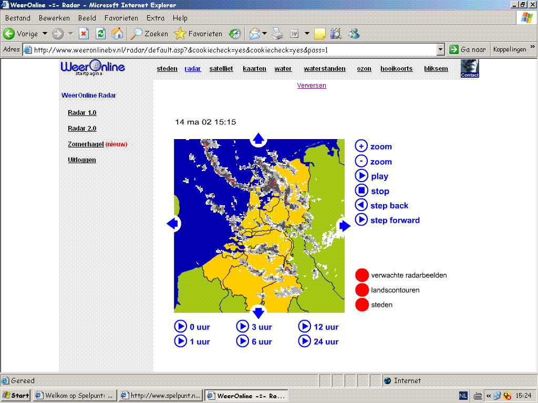The image size is (538, 403).
Task: Open the address bar dropdown arrow
Action: (x=441, y=50)
